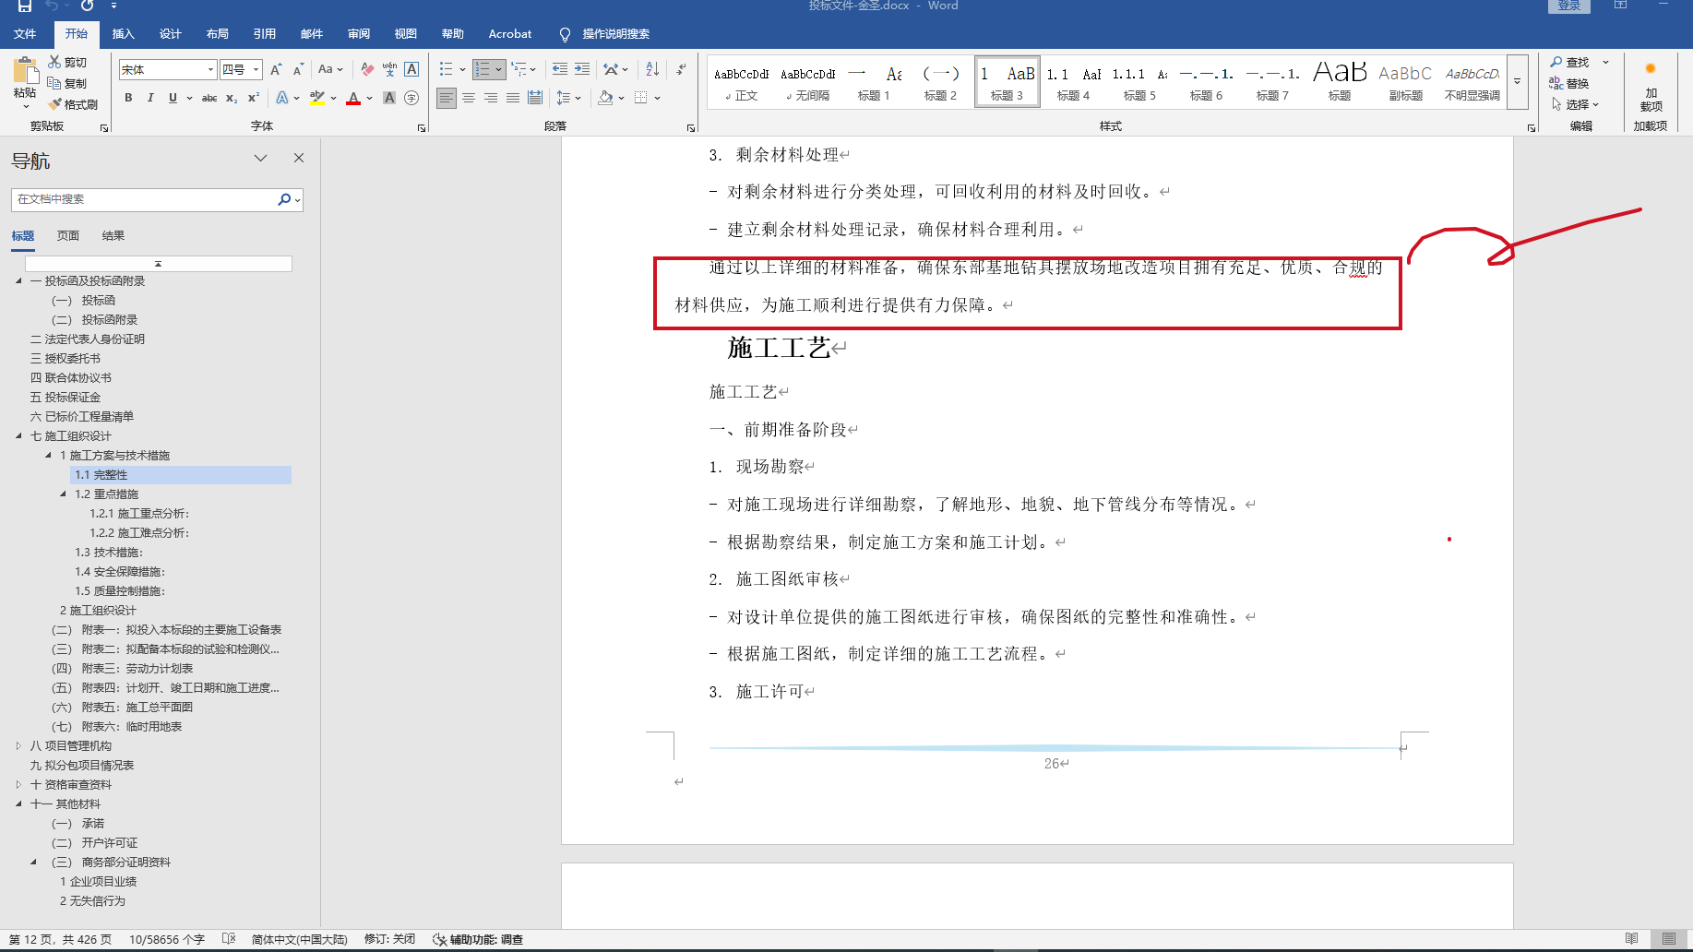Click the Copy (复制) icon
This screenshot has height=952, width=1693.
(x=54, y=83)
